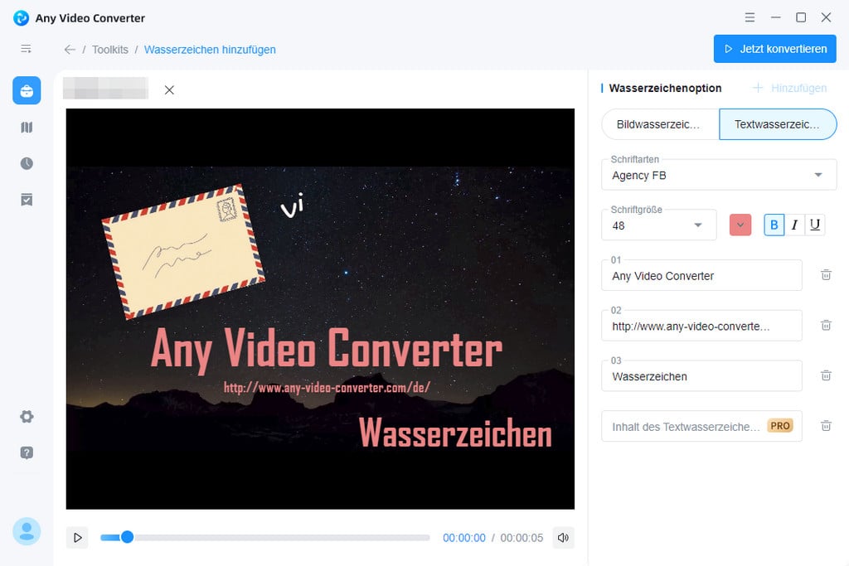Expand the Schriftarten font dropdown
849x566 pixels.
pyautogui.click(x=719, y=175)
